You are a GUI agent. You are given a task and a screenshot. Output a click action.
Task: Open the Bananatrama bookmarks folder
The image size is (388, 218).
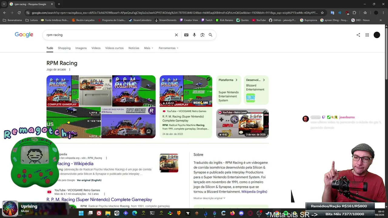pyautogui.click(x=12, y=20)
